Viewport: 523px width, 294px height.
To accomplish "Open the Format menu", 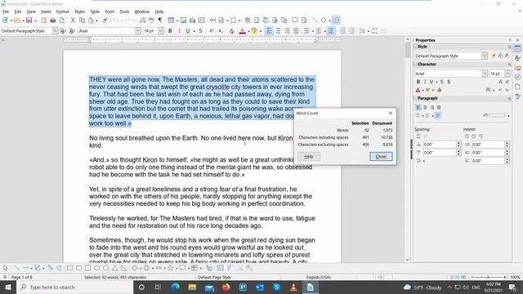I will click(62, 11).
